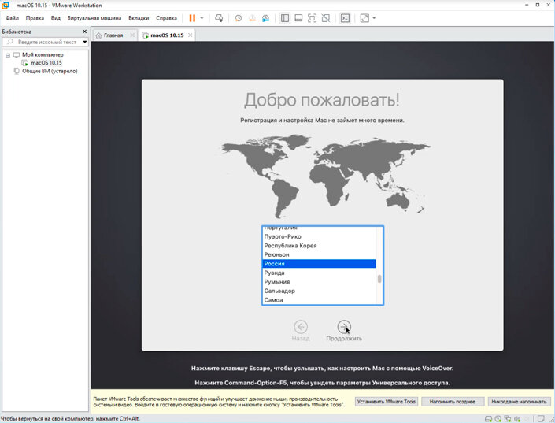Click the Назад back arrow button
Screen dimensions: 555x423
pos(301,327)
